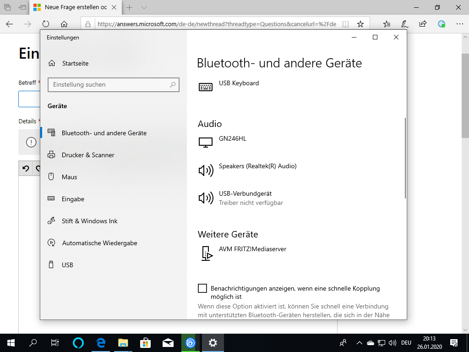Image resolution: width=469 pixels, height=352 pixels.
Task: Add page to favorites star
Action: point(360,24)
